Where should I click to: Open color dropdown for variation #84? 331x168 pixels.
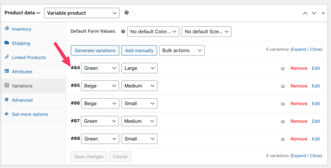100,68
